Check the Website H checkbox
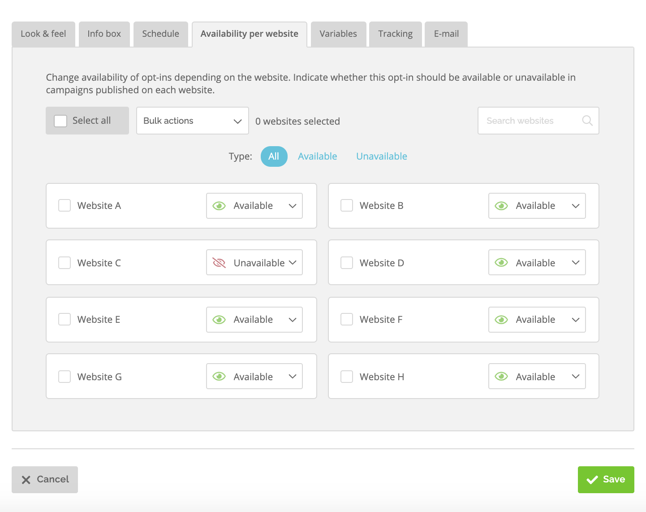The image size is (646, 512). pos(347,377)
